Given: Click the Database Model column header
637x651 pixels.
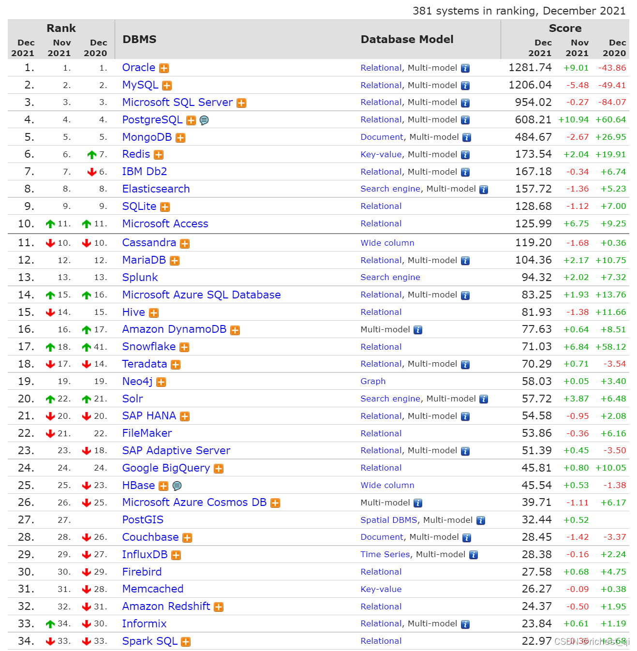Looking at the screenshot, I should tap(407, 40).
